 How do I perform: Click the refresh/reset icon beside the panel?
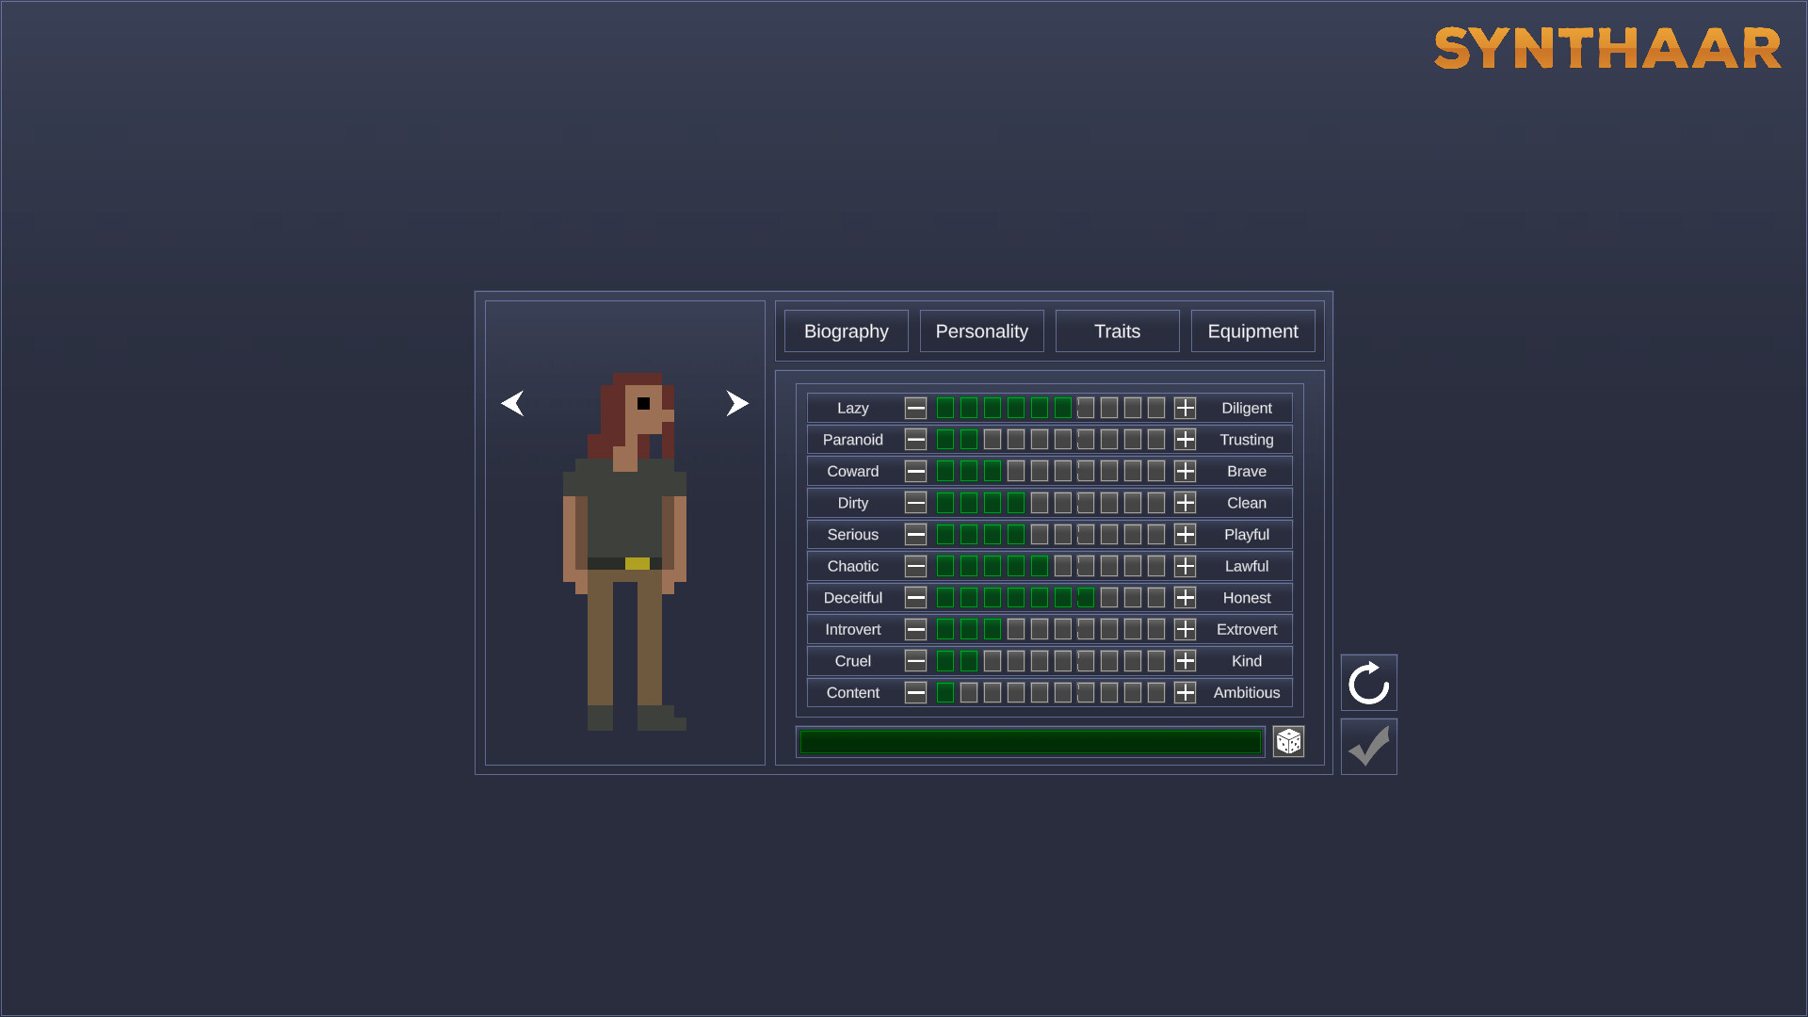[x=1368, y=683]
